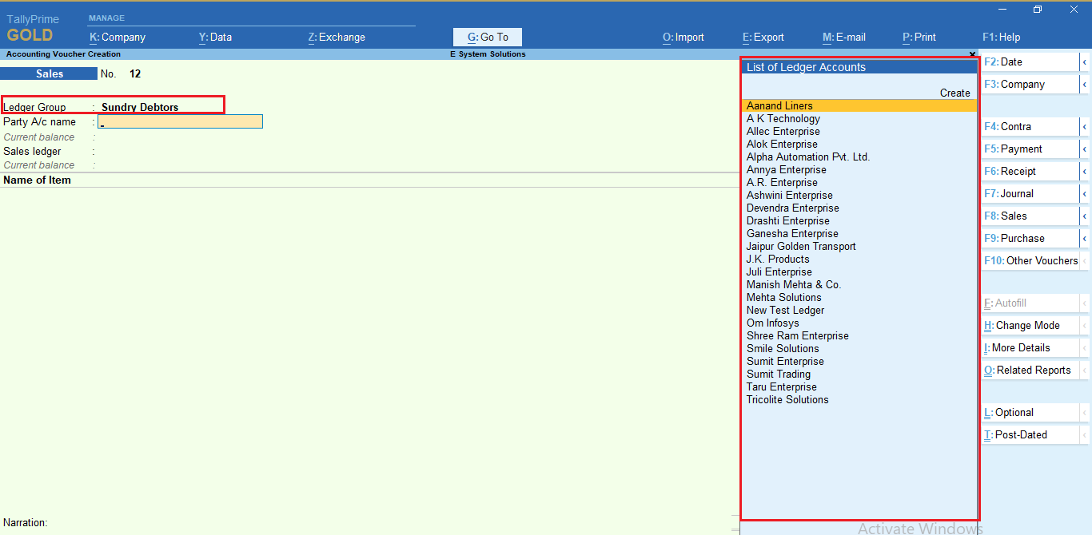Viewport: 1092px width, 535px height.
Task: Open the G: Go To menu
Action: click(487, 37)
